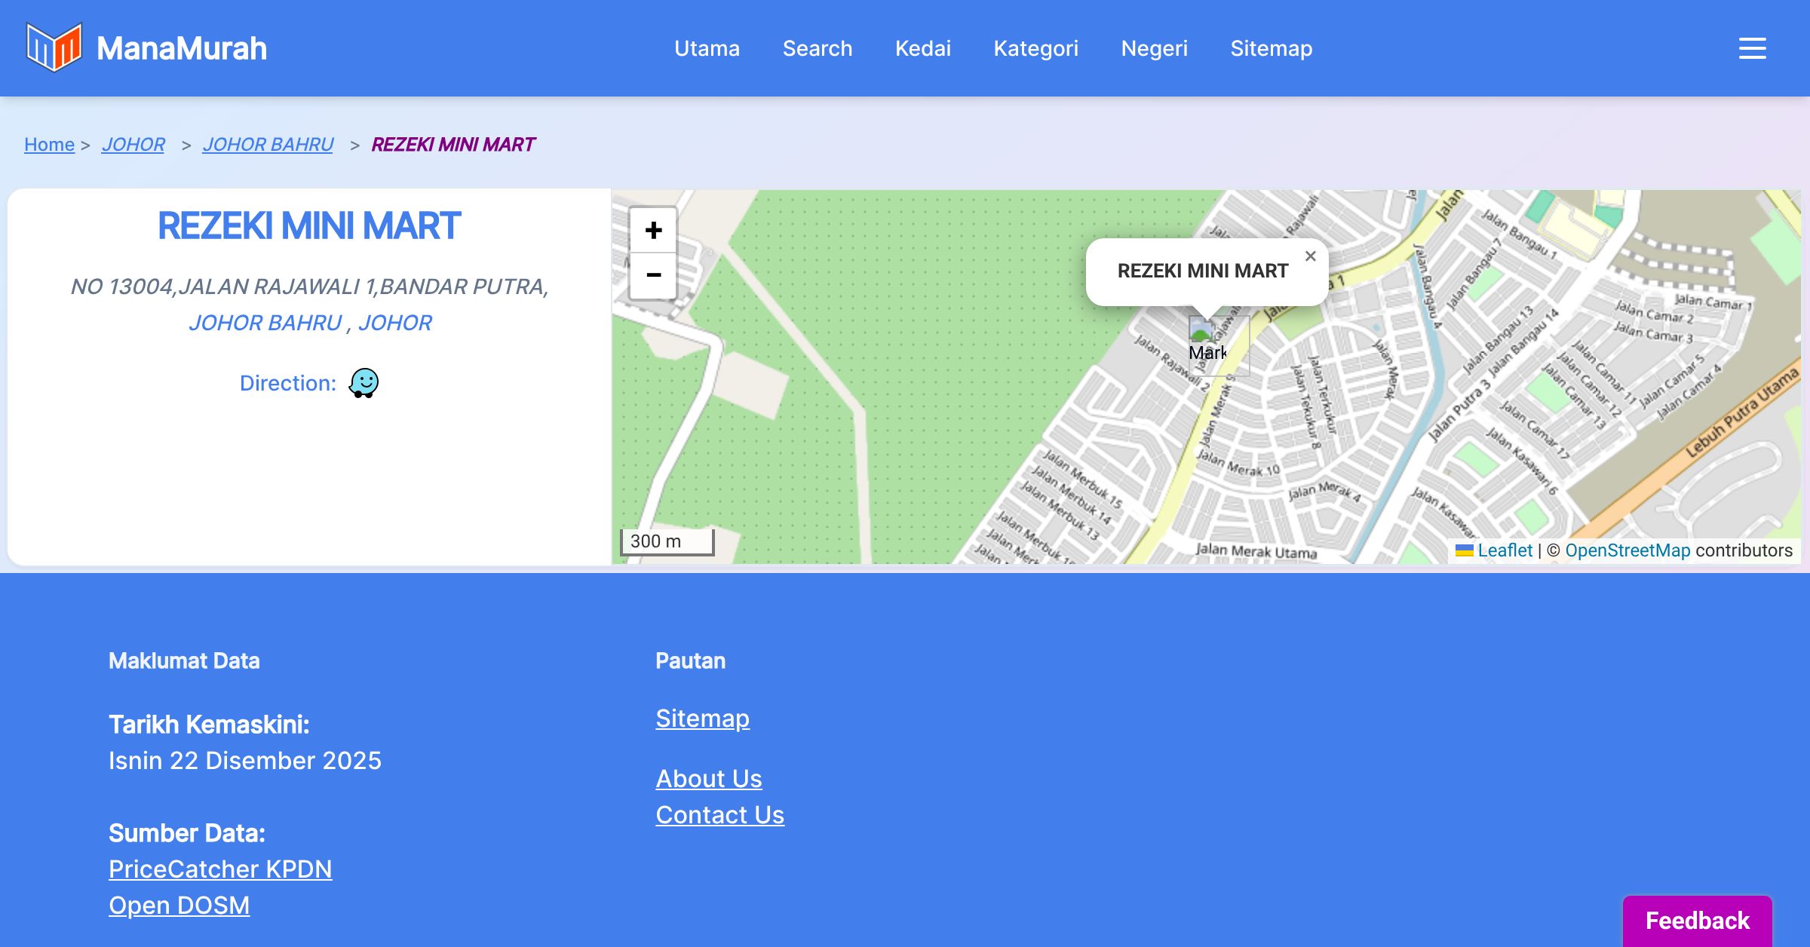Image resolution: width=1810 pixels, height=947 pixels.
Task: Click the ManaMurah logo icon
Action: point(54,48)
